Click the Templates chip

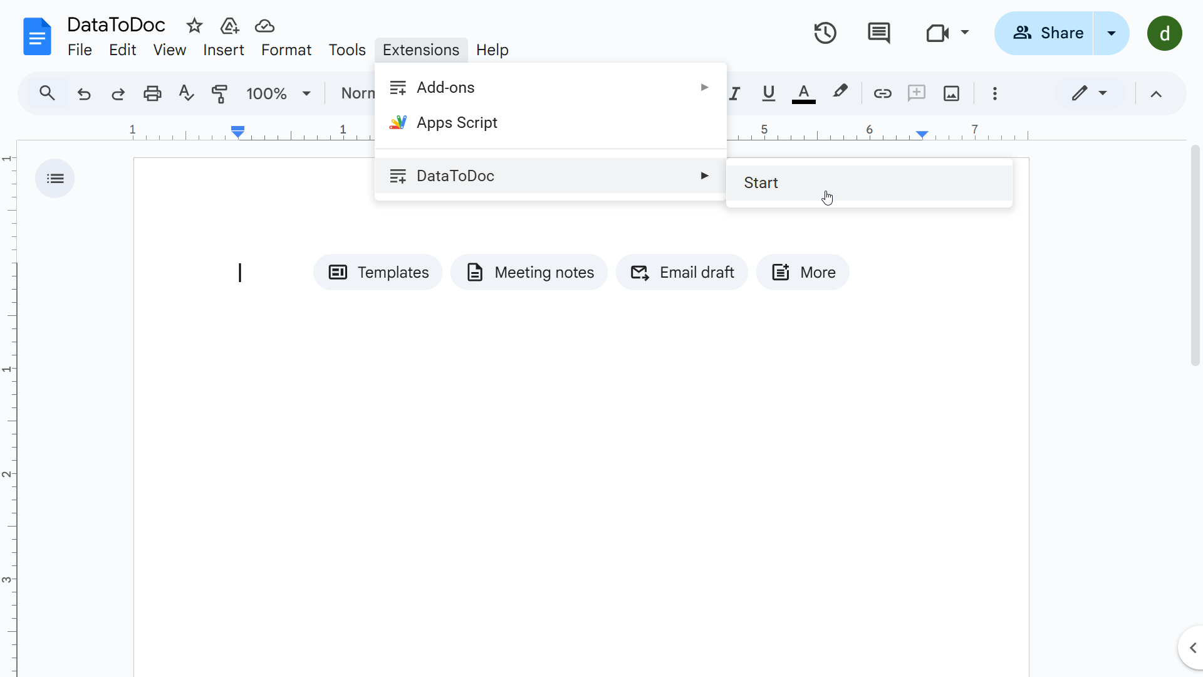coord(378,273)
